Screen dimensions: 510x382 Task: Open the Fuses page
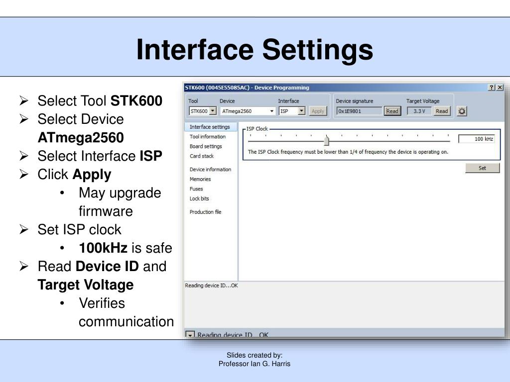[196, 189]
